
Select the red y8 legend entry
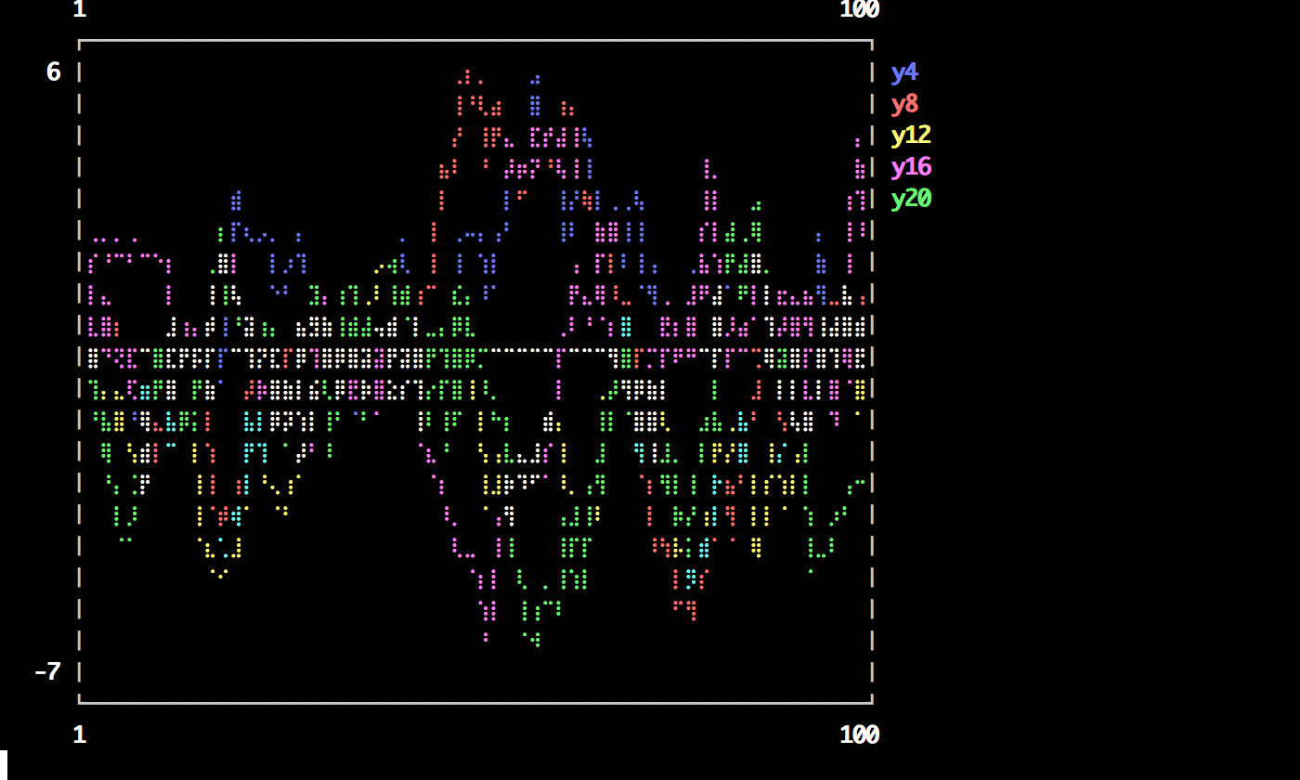click(903, 104)
